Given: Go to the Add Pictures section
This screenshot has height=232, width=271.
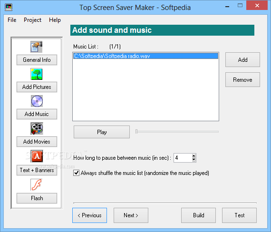Looking at the screenshot, I should [37, 87].
